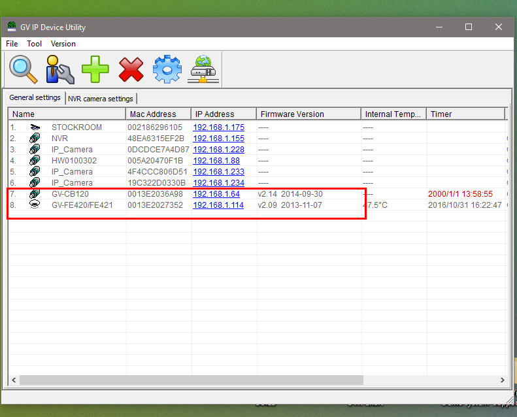Click timer value 2016/10/31 16:22:47
517x417 pixels.
pos(465,205)
